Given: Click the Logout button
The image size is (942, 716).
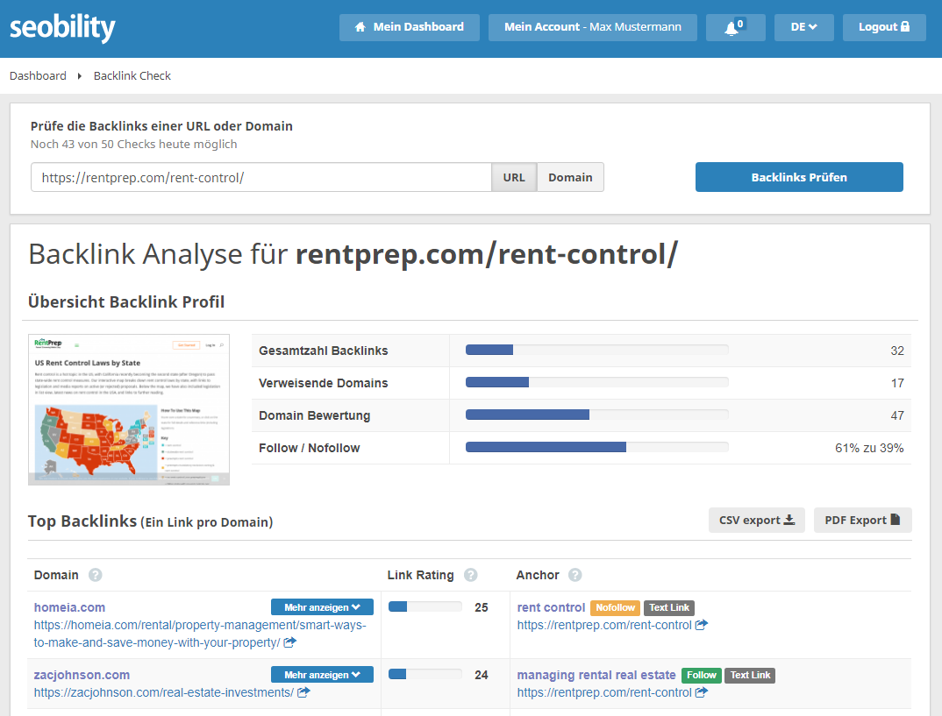Looking at the screenshot, I should (x=884, y=28).
